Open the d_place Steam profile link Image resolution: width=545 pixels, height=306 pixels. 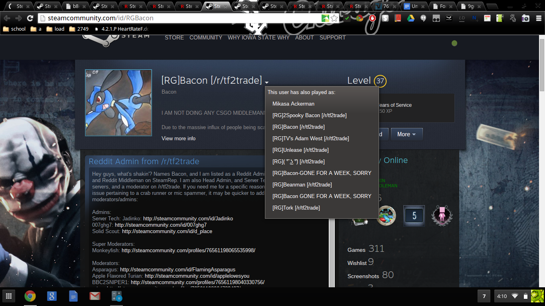167,231
